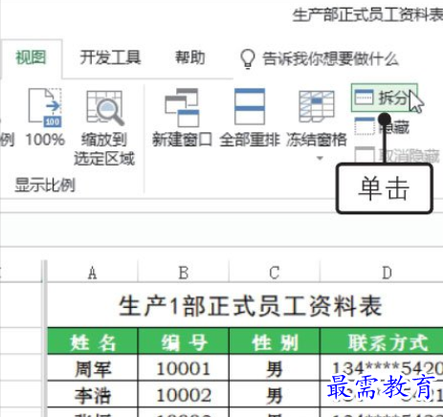Click the Split (拆分) button
The height and width of the screenshot is (417, 443).
(384, 98)
